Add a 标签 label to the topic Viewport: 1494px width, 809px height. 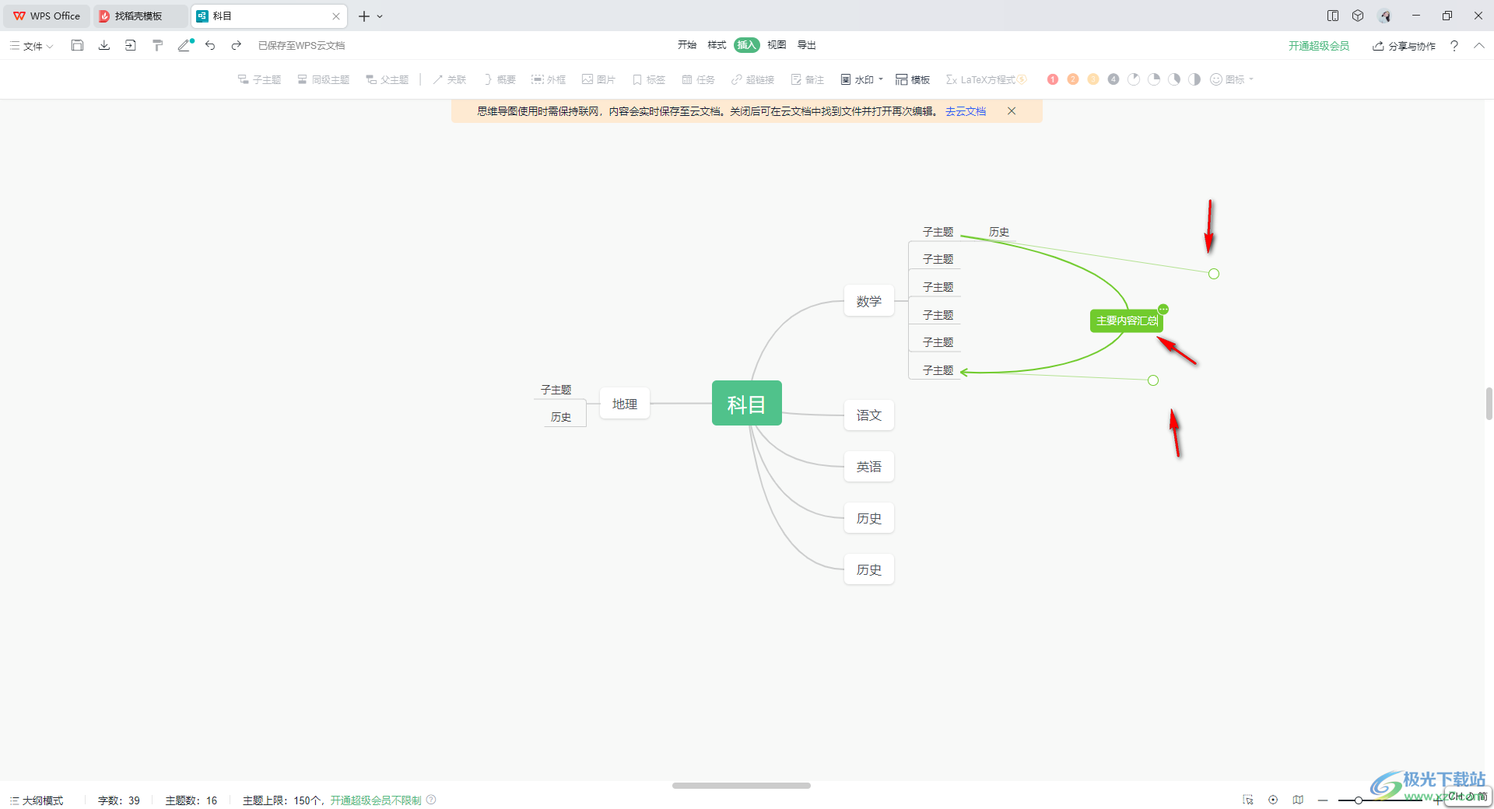[649, 79]
